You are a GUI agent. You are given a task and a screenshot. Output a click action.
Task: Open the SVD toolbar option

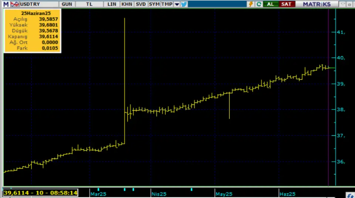point(141,4)
